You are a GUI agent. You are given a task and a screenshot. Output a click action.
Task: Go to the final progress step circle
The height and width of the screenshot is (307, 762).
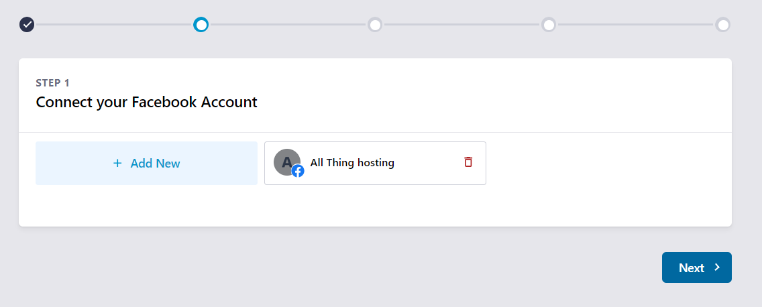[x=722, y=25]
